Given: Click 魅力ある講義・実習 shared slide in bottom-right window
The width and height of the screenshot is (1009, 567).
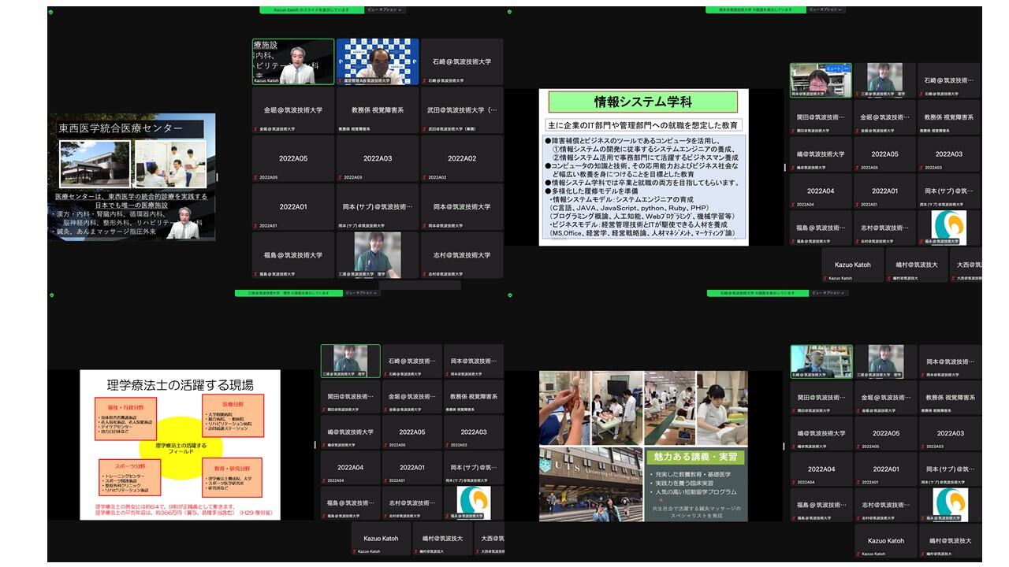Looking at the screenshot, I should (x=642, y=447).
